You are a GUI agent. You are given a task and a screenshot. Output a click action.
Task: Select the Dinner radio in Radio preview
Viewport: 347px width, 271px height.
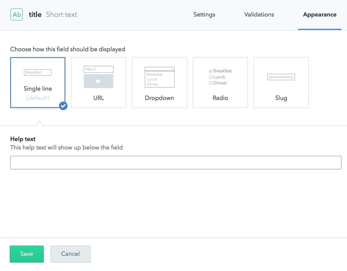click(x=211, y=83)
